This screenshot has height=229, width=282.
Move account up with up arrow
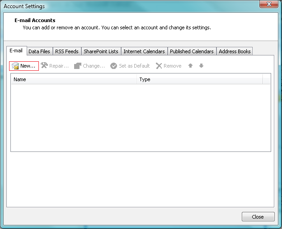click(191, 66)
